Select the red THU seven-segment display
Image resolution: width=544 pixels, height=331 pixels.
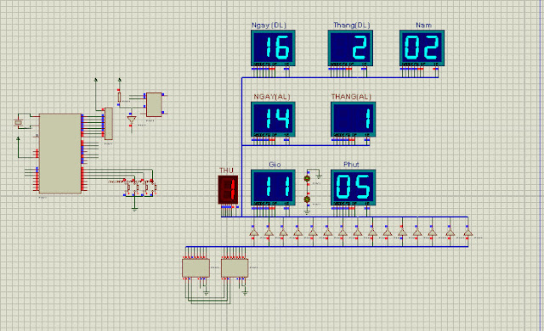click(x=228, y=190)
